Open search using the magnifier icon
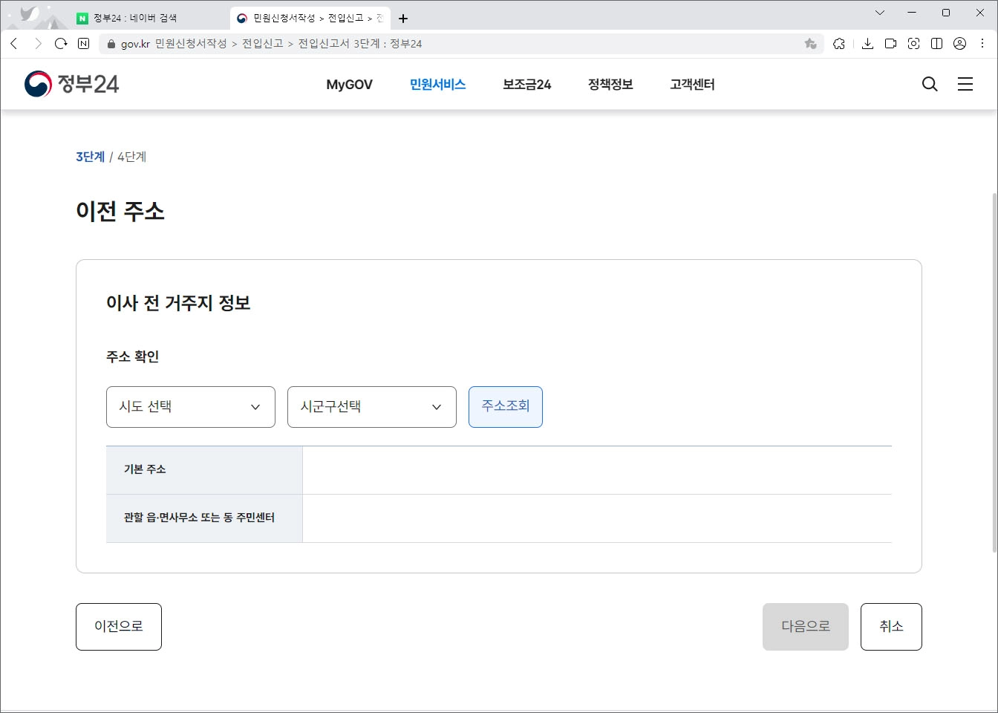 point(929,84)
